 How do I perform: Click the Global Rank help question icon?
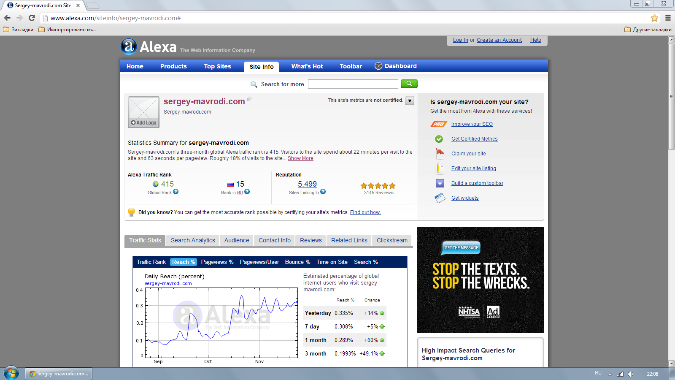coord(176,192)
